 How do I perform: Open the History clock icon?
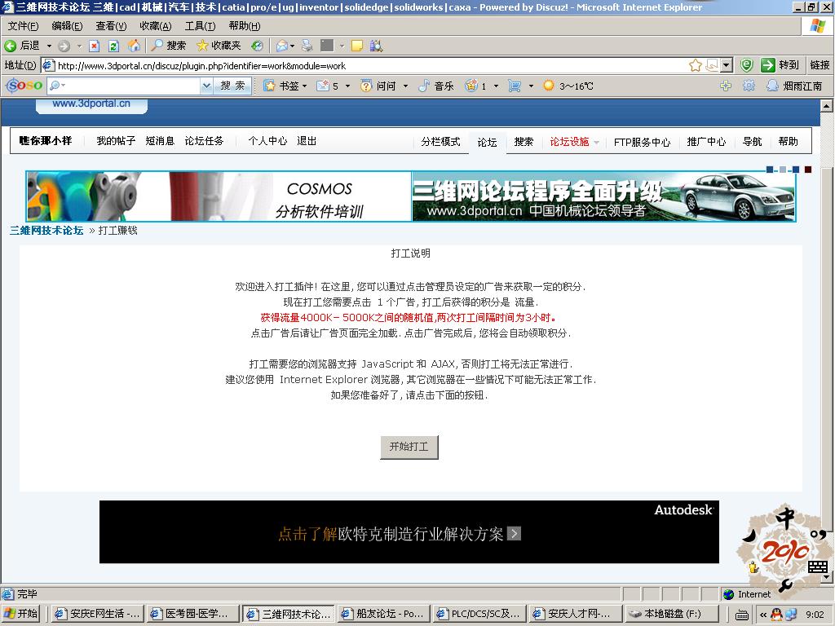tap(257, 46)
